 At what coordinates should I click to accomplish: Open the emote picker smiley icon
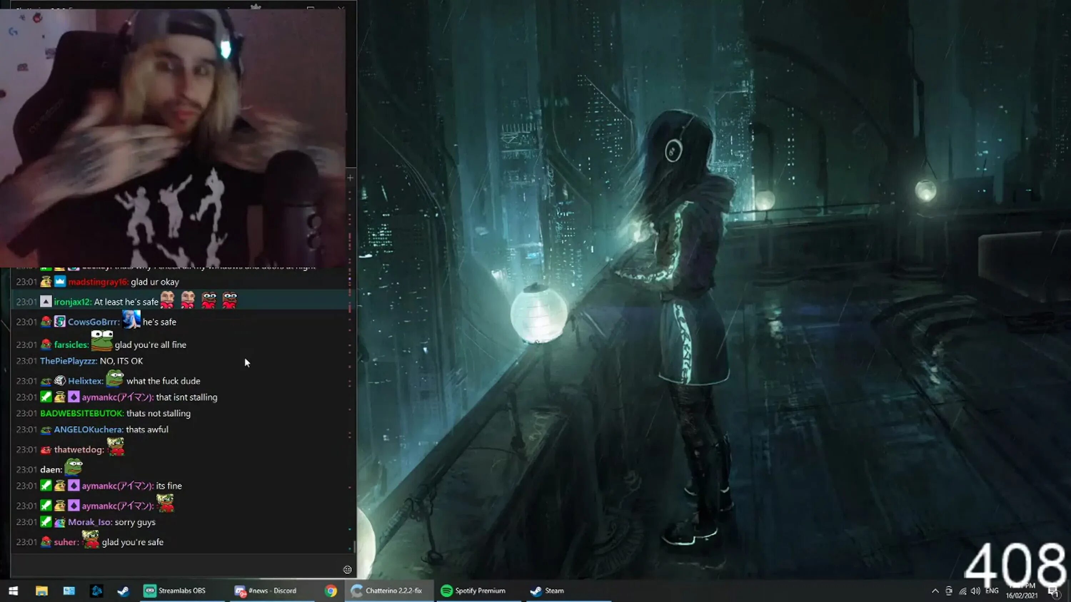tap(348, 570)
